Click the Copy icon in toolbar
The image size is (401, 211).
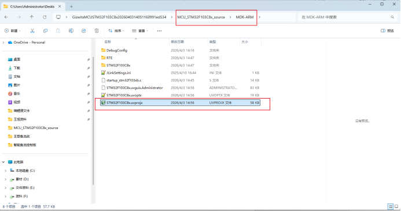[45, 31]
